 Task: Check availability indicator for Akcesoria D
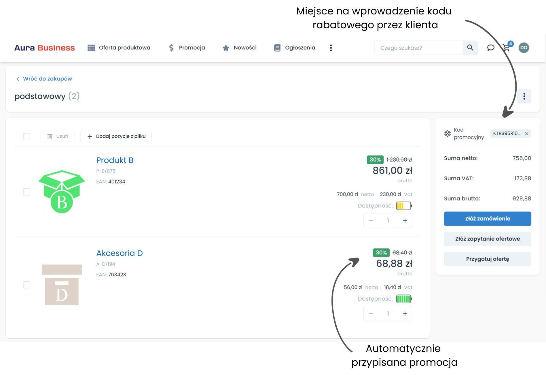[404, 299]
